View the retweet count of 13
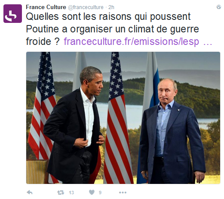Screen dimensions: 224x199 pyautogui.click(x=71, y=193)
